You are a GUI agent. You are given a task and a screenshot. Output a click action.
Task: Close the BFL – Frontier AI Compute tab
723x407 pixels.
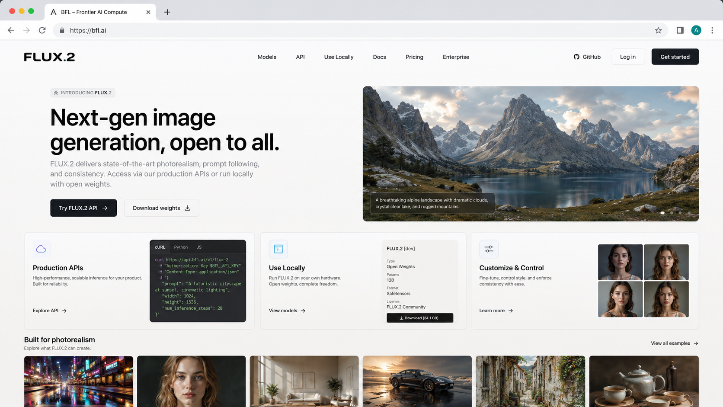click(x=148, y=12)
